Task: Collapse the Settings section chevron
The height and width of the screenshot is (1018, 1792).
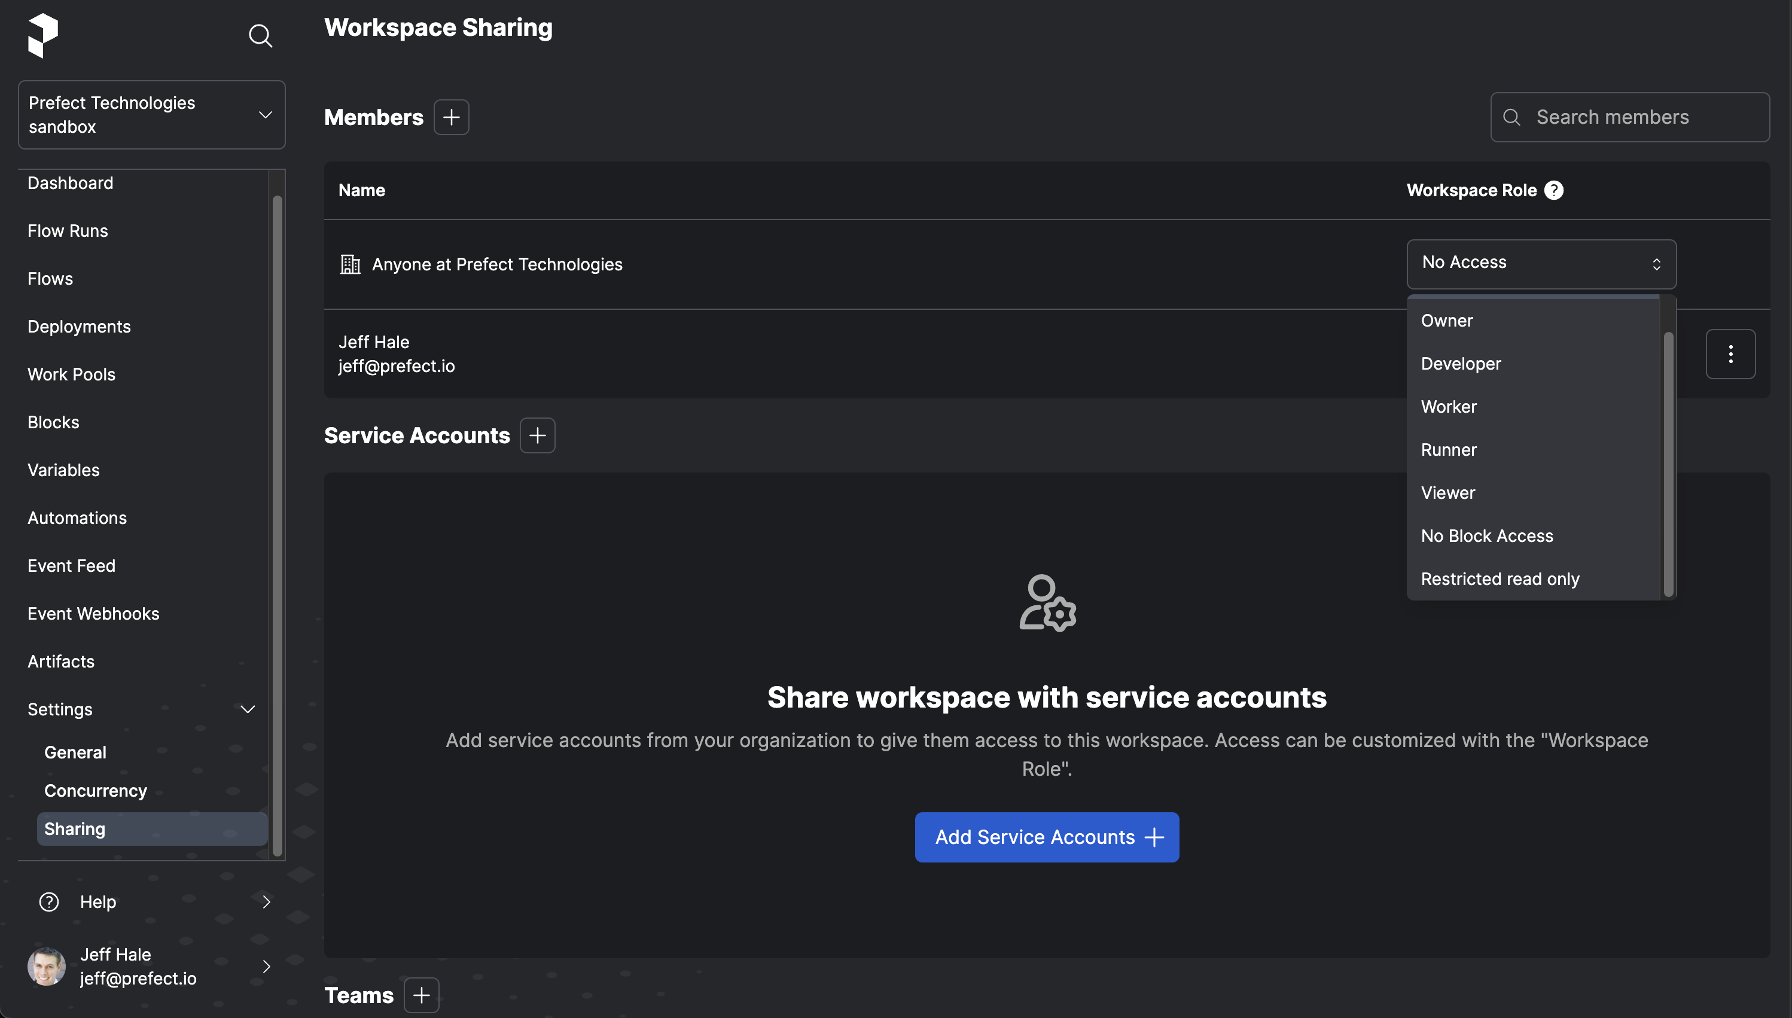Action: pyautogui.click(x=248, y=709)
